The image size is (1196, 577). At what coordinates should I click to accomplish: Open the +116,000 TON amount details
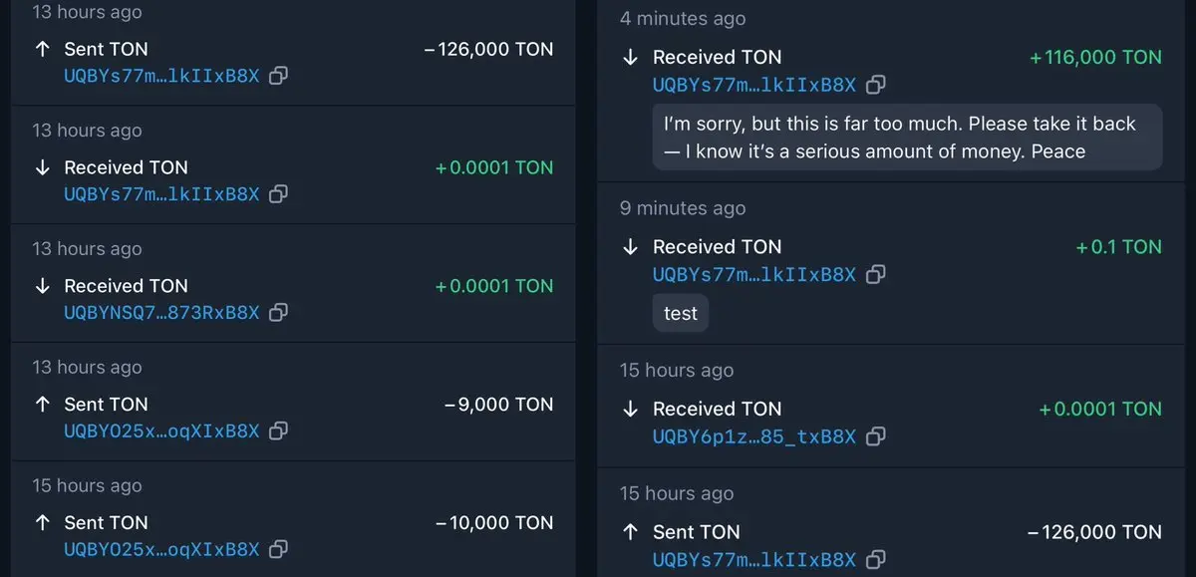pyautogui.click(x=1095, y=58)
